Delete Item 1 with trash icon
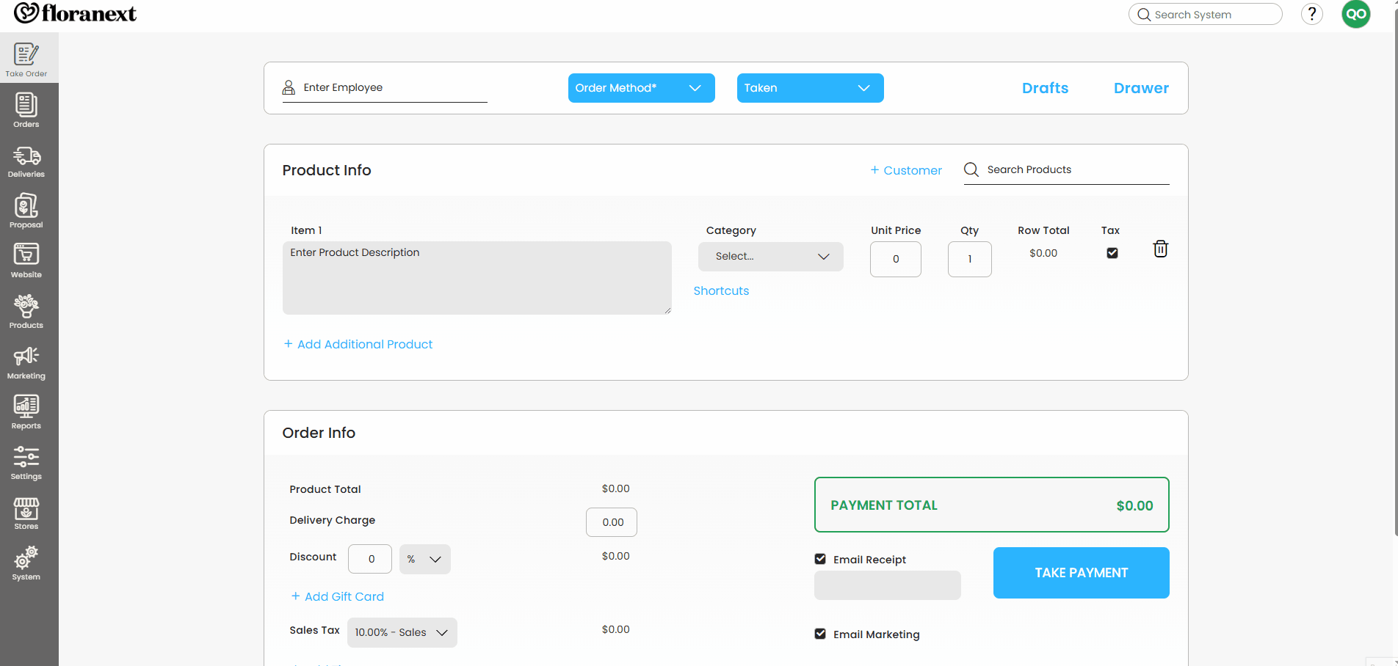This screenshot has height=666, width=1398. click(1160, 249)
